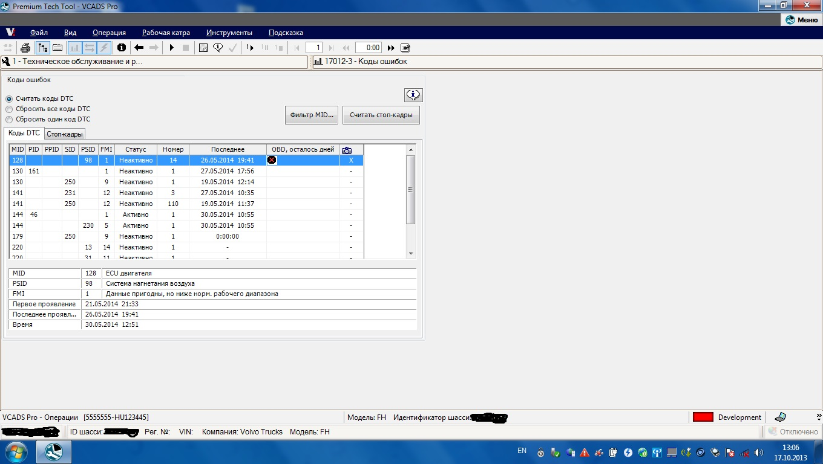The image size is (823, 464).
Task: Click the Premium Tech Tool taskbar button
Action: [x=54, y=452]
